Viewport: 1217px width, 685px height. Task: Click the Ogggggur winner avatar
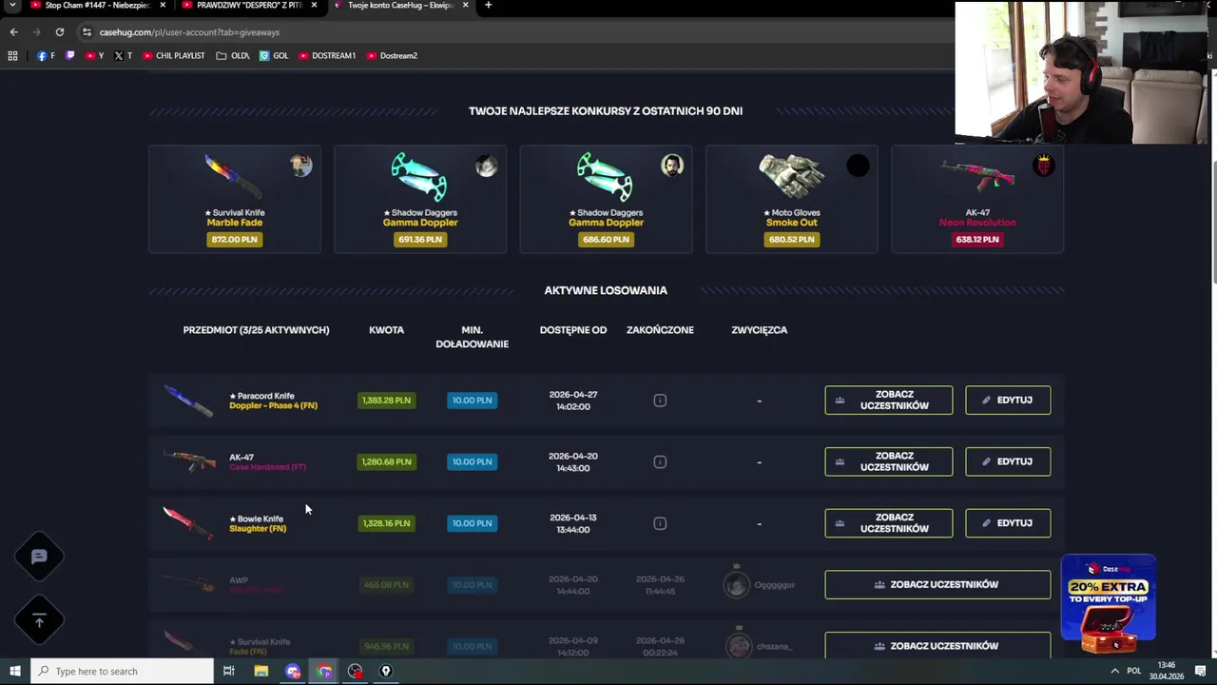[737, 584]
